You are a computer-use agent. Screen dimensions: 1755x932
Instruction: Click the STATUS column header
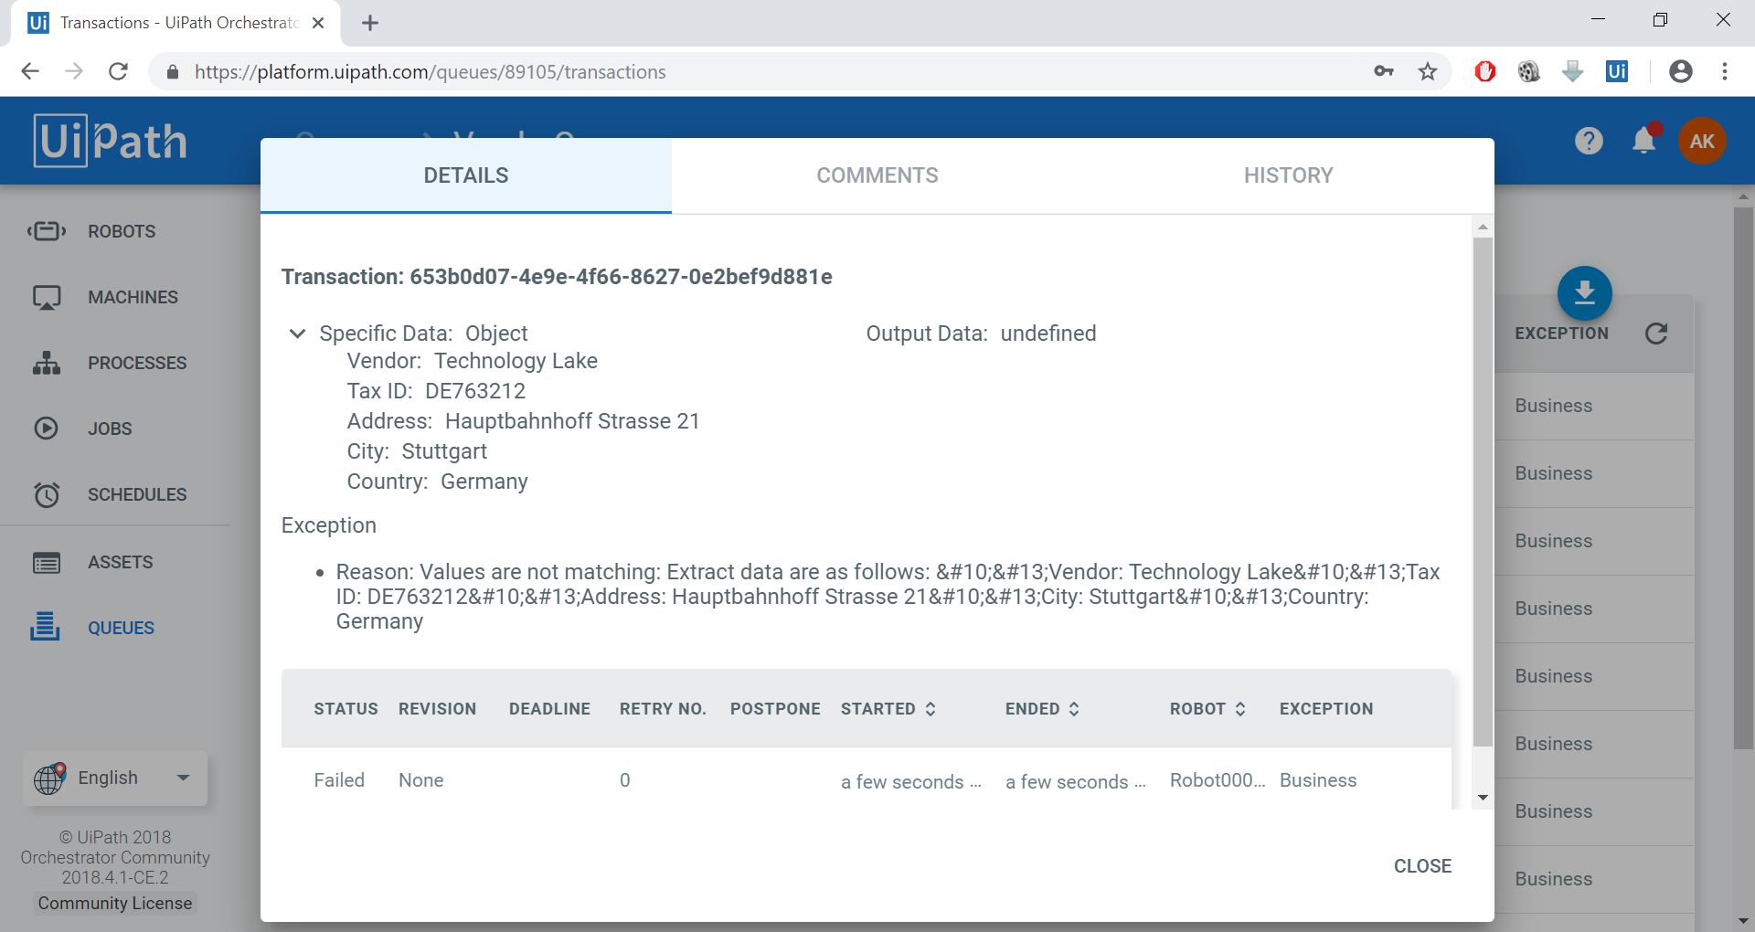tap(346, 708)
